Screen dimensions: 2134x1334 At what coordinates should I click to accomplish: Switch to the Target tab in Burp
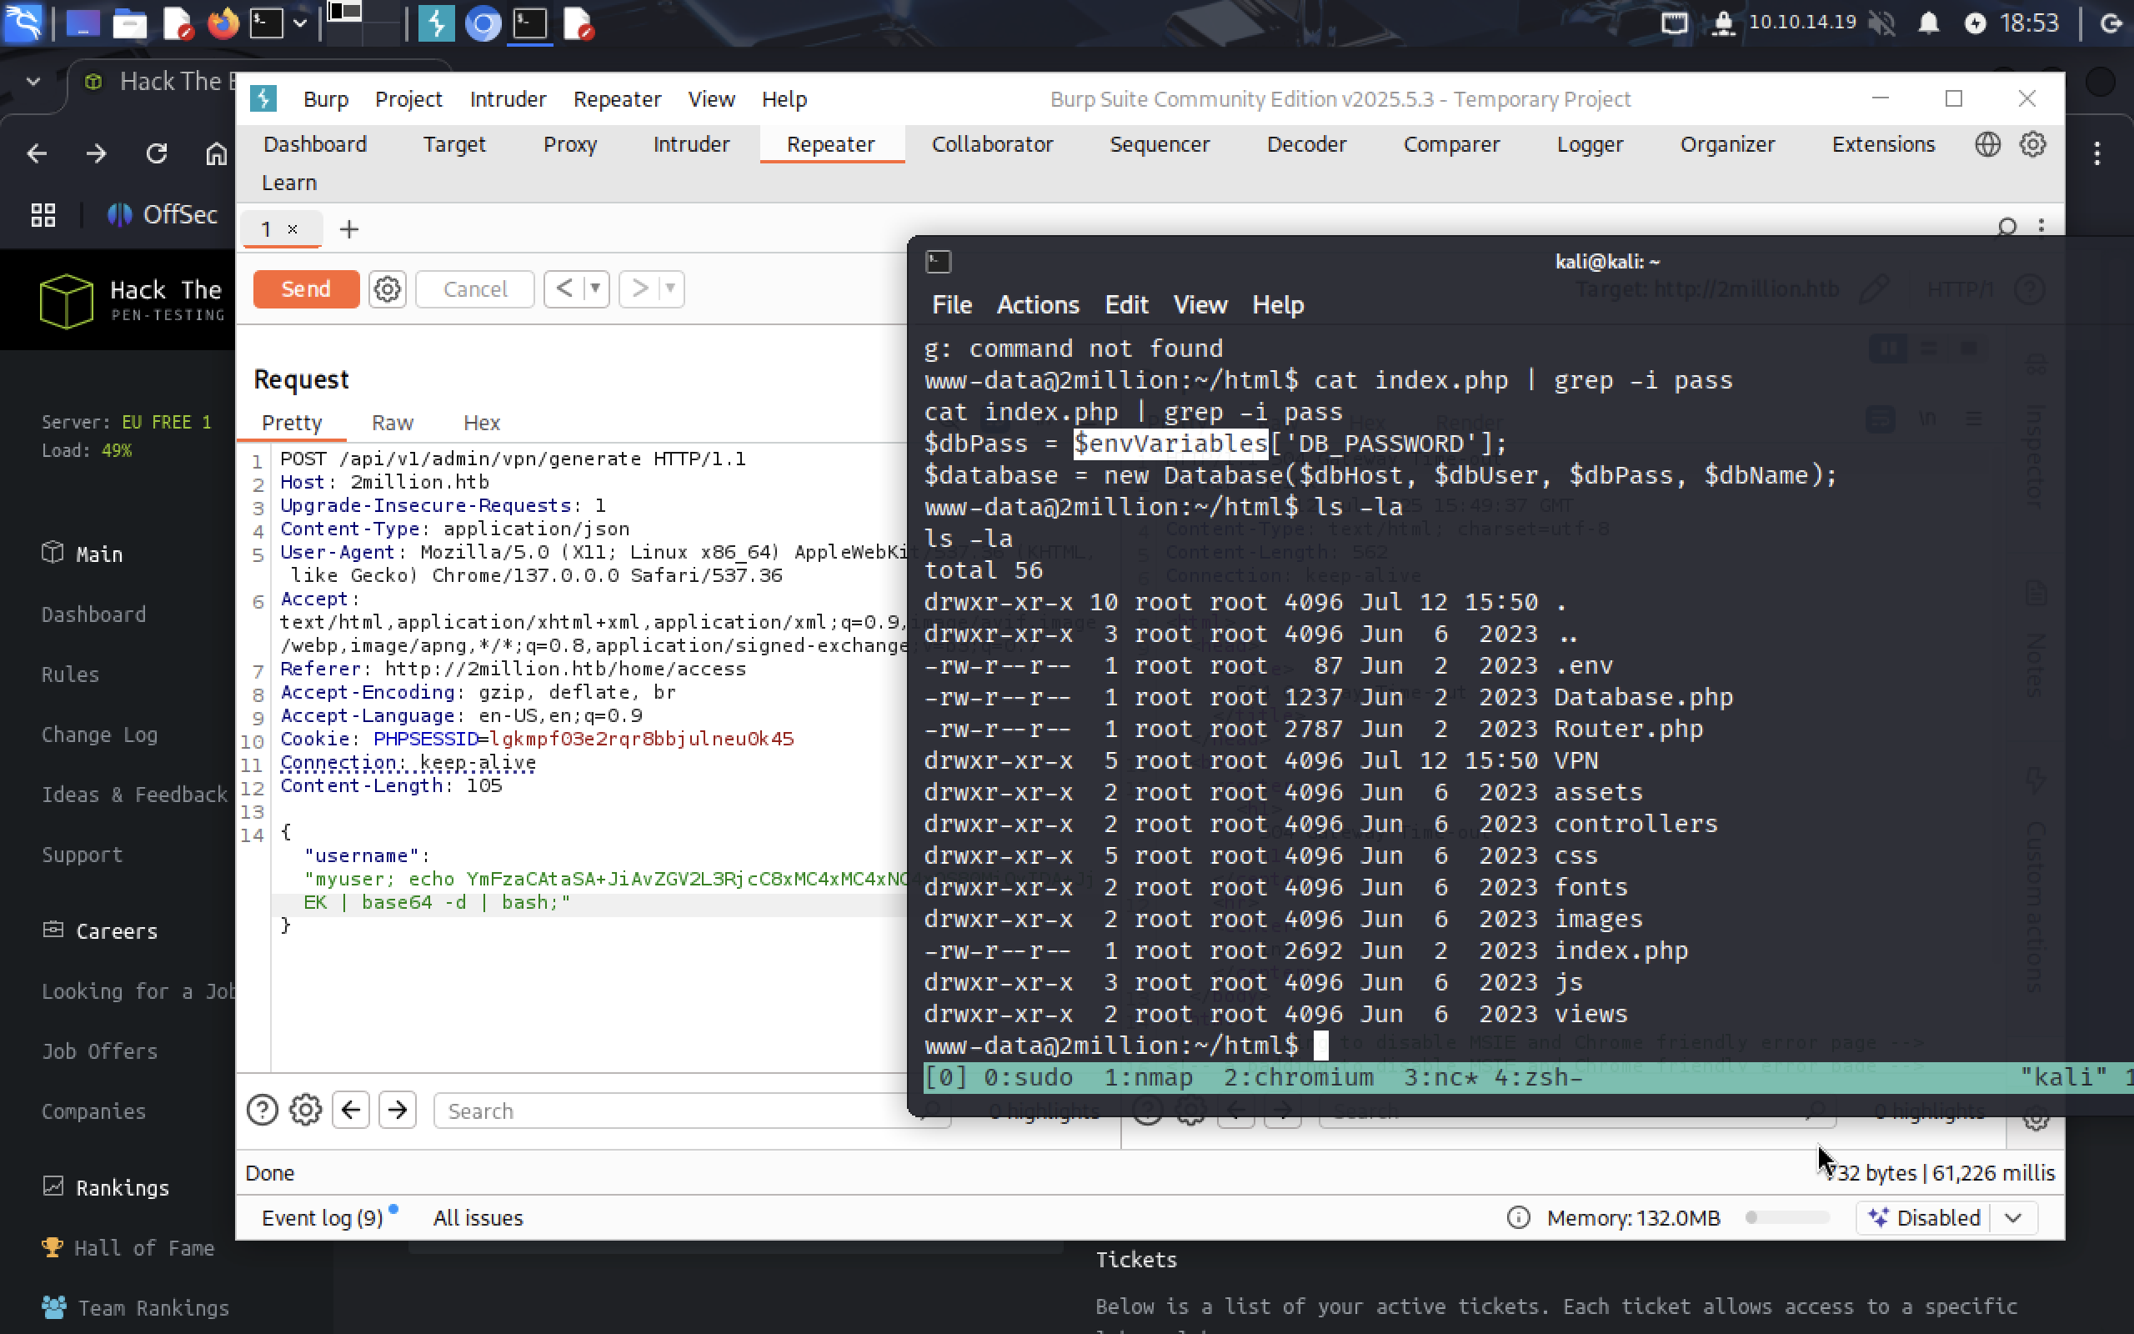pyautogui.click(x=454, y=143)
